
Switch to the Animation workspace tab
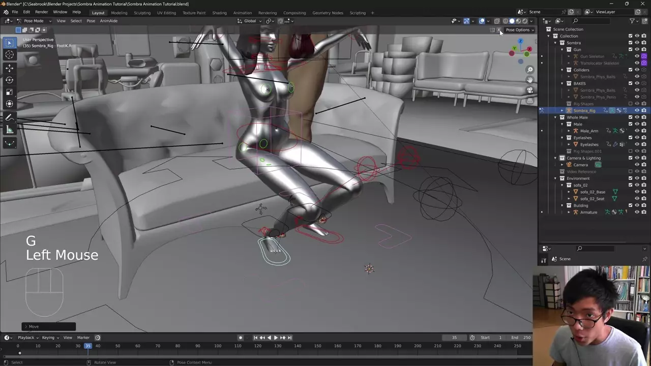(242, 13)
